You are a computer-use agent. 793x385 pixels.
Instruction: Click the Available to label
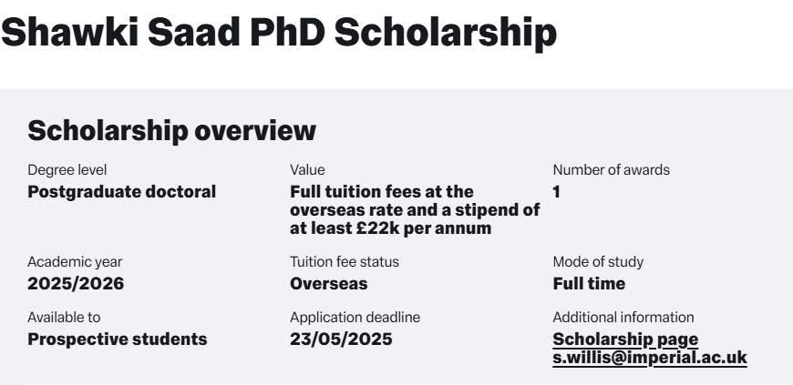click(64, 318)
